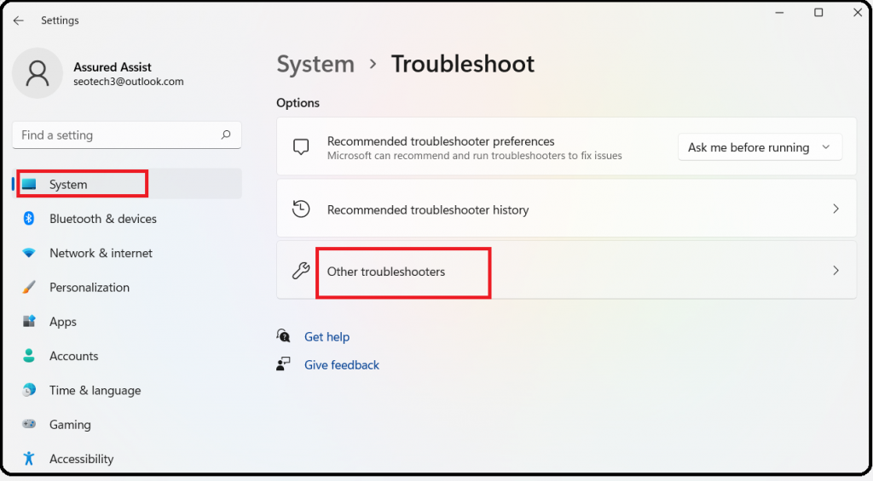Click the speech bubble preferences icon
Image resolution: width=873 pixels, height=481 pixels.
coord(301,146)
